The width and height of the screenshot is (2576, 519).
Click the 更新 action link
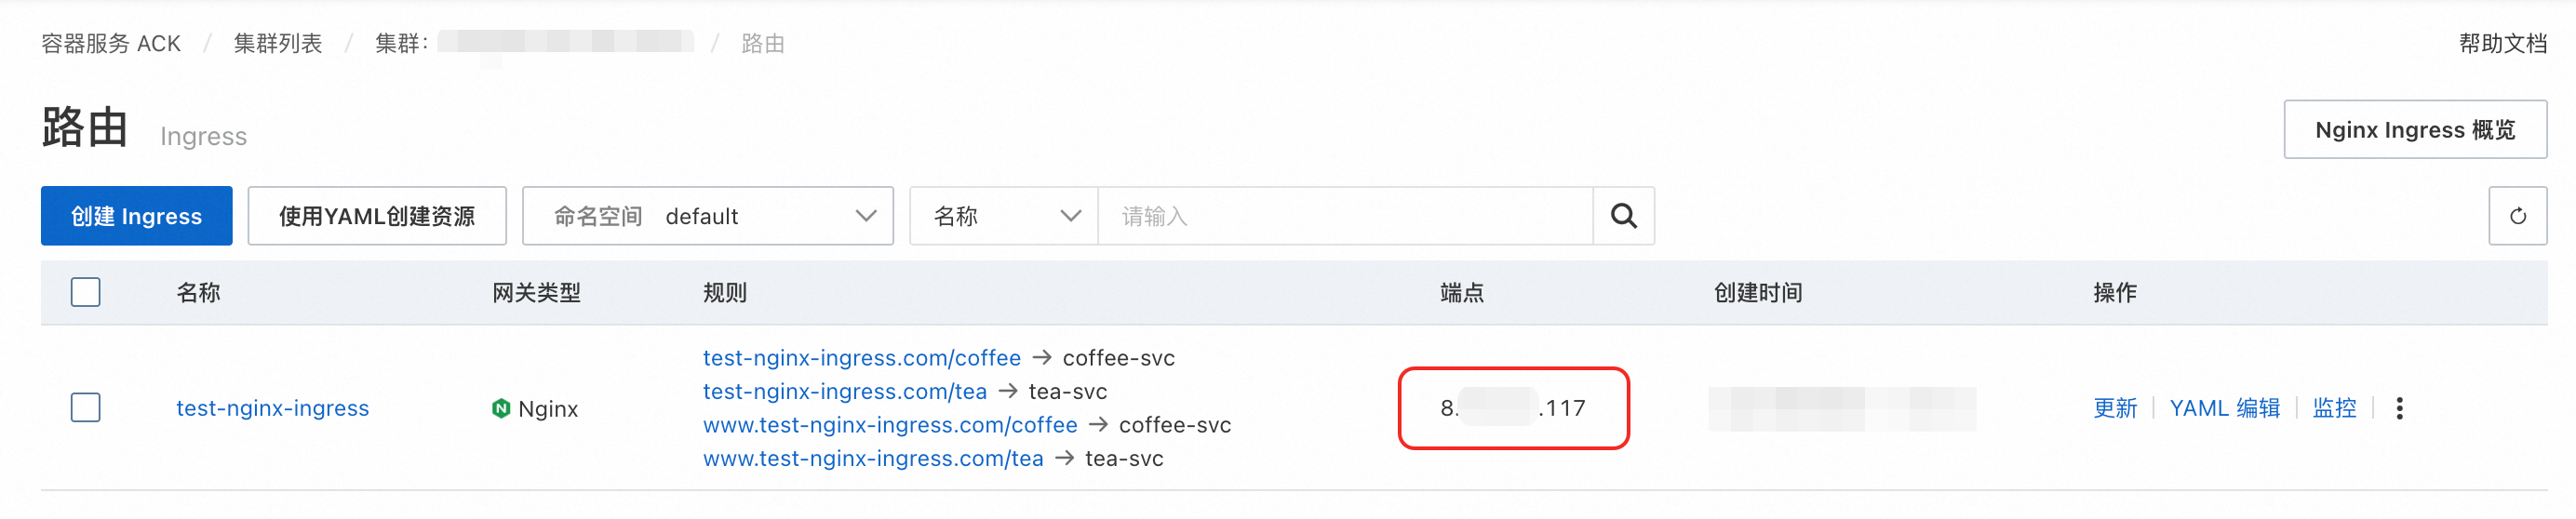(x=2115, y=408)
